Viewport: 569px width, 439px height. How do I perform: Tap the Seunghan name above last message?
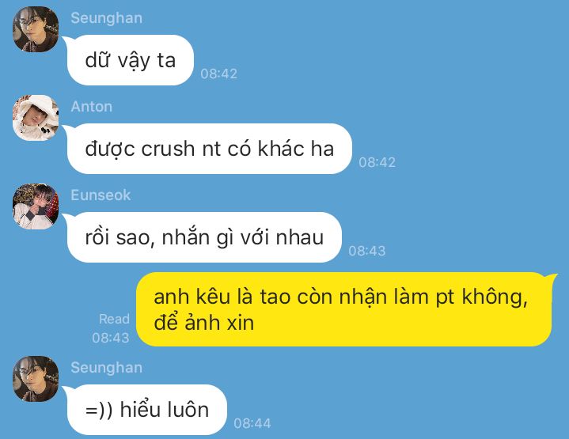pos(106,368)
